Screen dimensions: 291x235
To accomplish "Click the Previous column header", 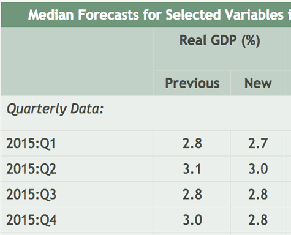I will [x=192, y=83].
